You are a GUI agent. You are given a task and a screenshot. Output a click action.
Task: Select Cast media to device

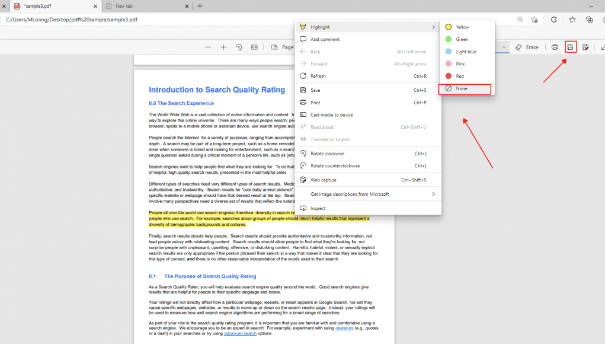[368, 115]
